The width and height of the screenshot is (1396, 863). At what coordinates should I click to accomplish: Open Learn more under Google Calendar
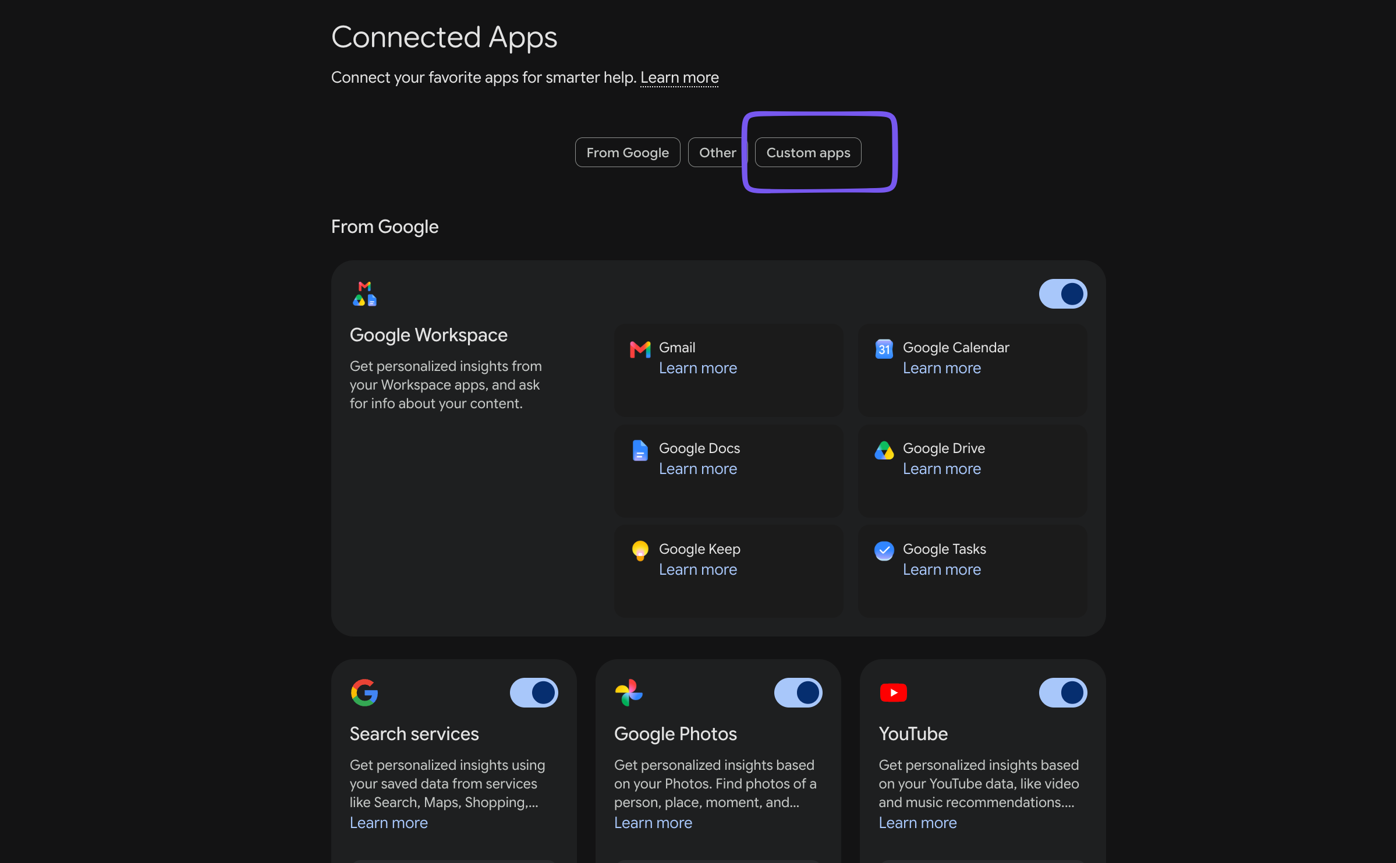(x=942, y=368)
